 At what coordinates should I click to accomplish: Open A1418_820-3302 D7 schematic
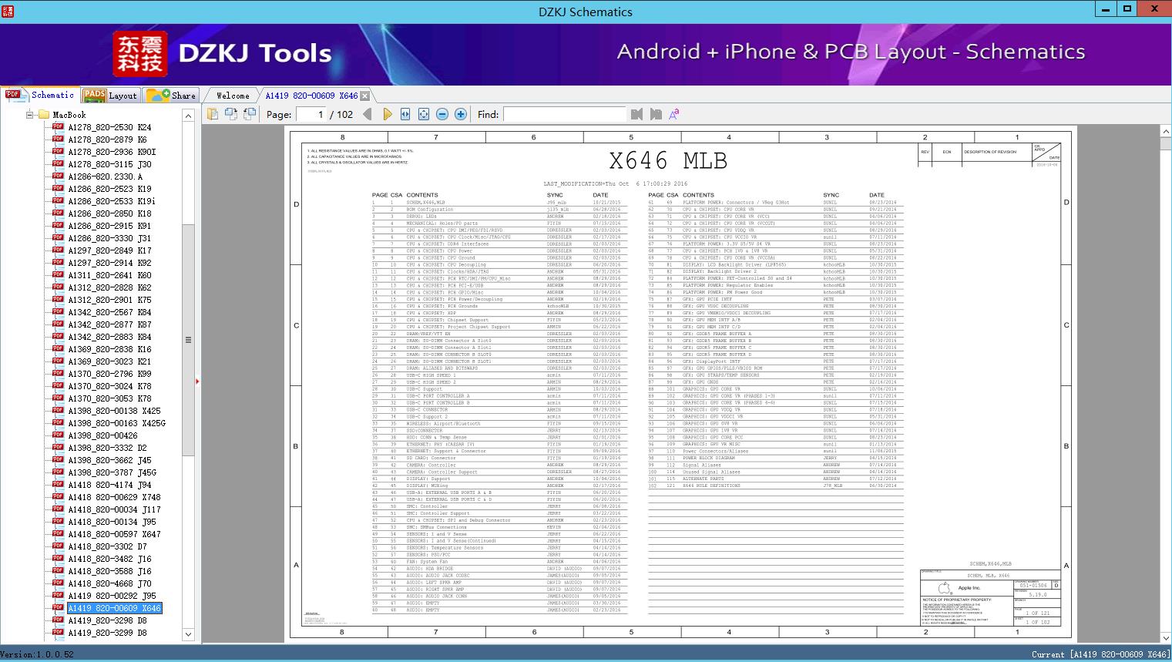(107, 546)
